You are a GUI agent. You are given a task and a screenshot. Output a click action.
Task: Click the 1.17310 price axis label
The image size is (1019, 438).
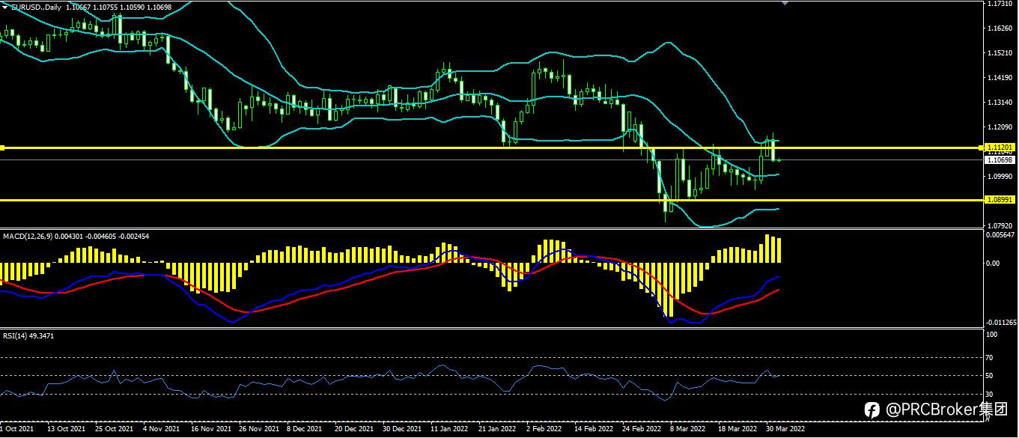click(x=1000, y=4)
